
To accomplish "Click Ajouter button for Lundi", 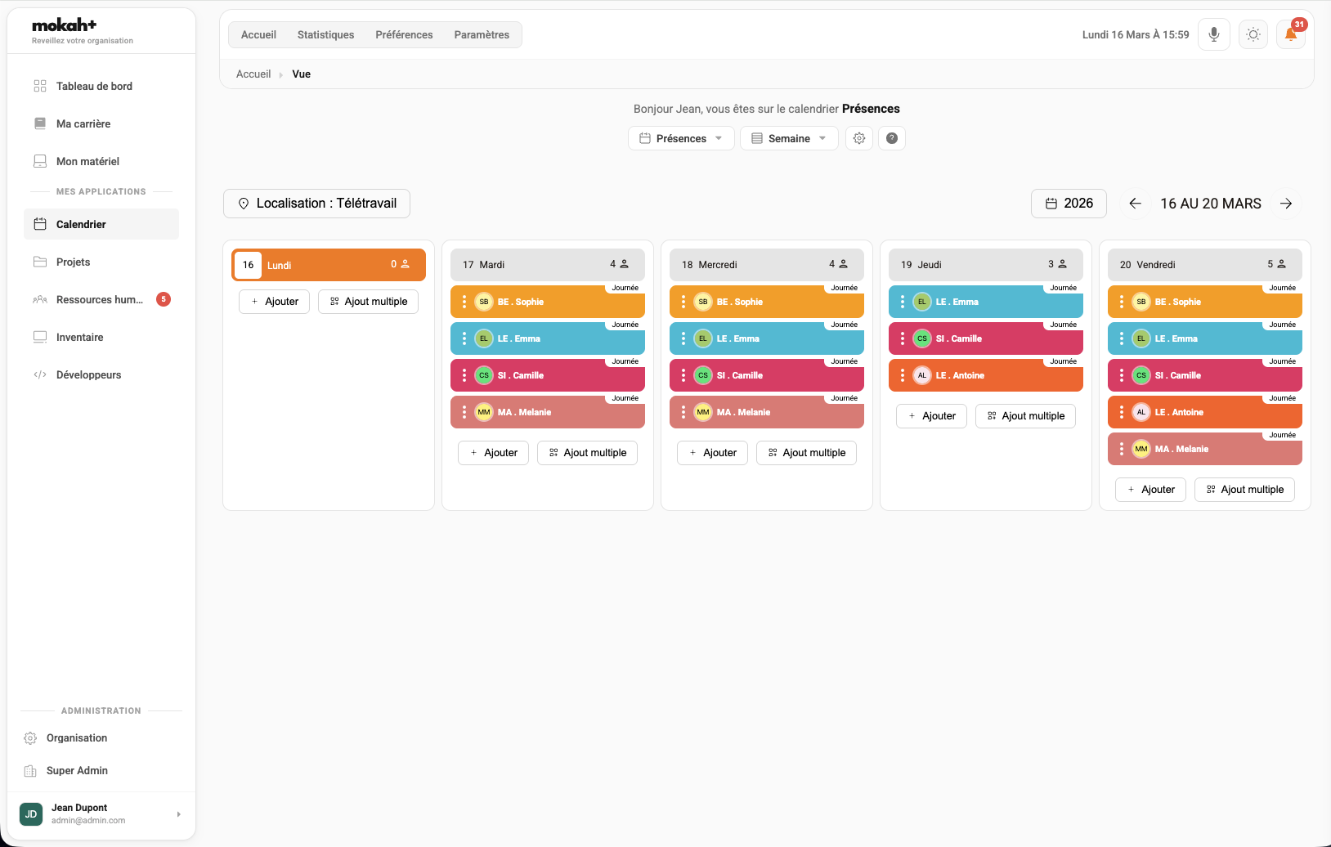I will coord(274,302).
